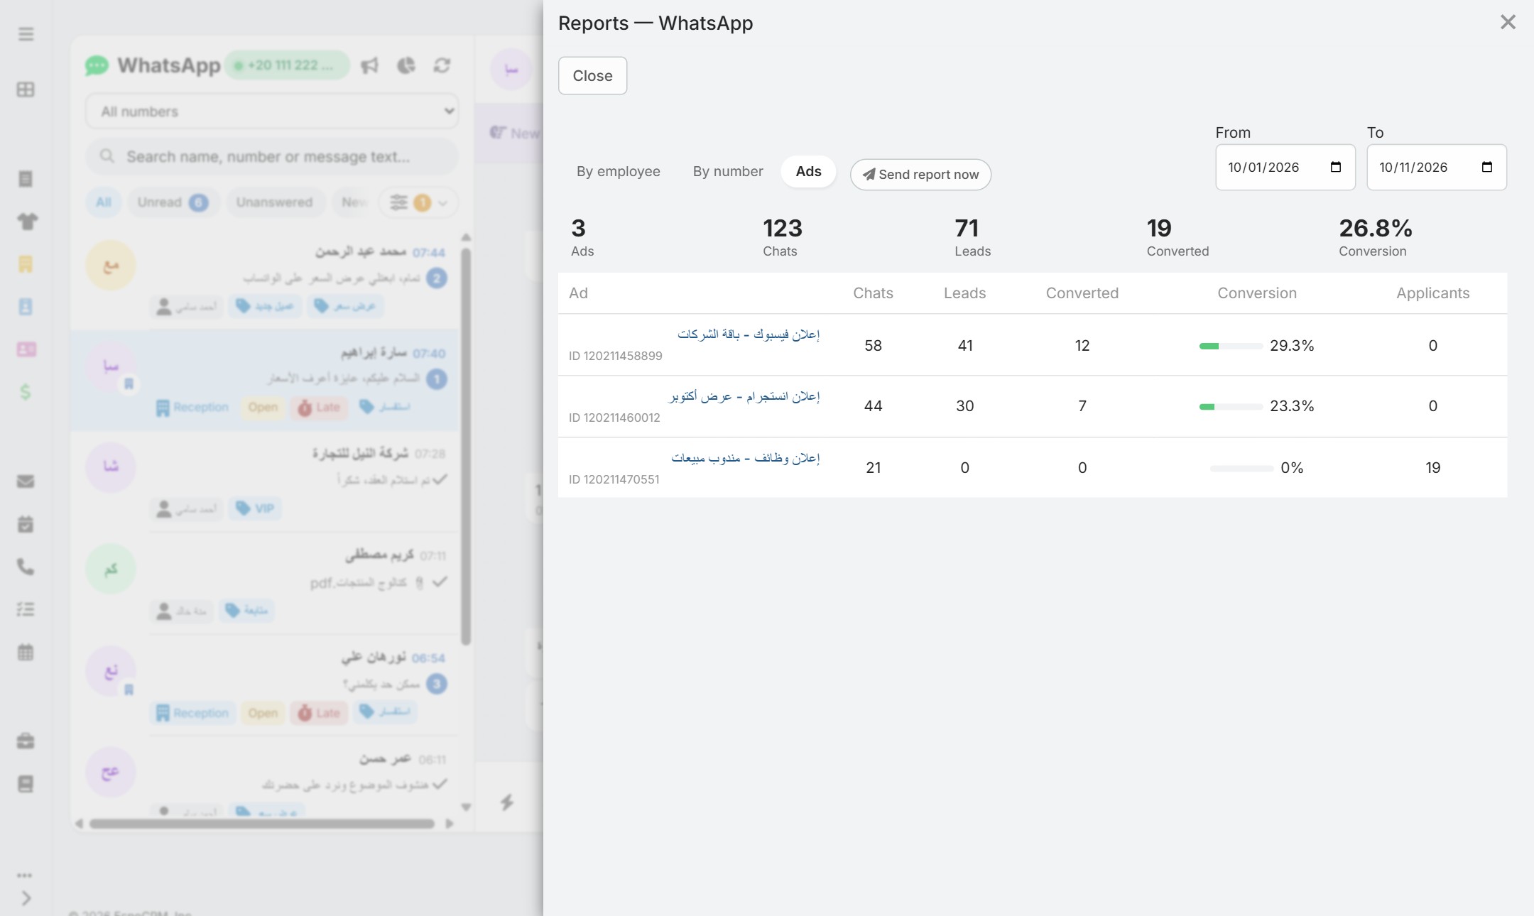Image resolution: width=1534 pixels, height=916 pixels.
Task: Click the 29.3% conversion progress bar
Action: pos(1231,347)
